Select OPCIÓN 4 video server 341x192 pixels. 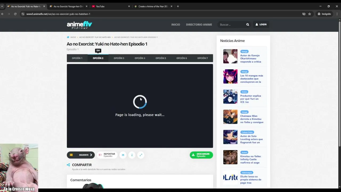point(140,58)
